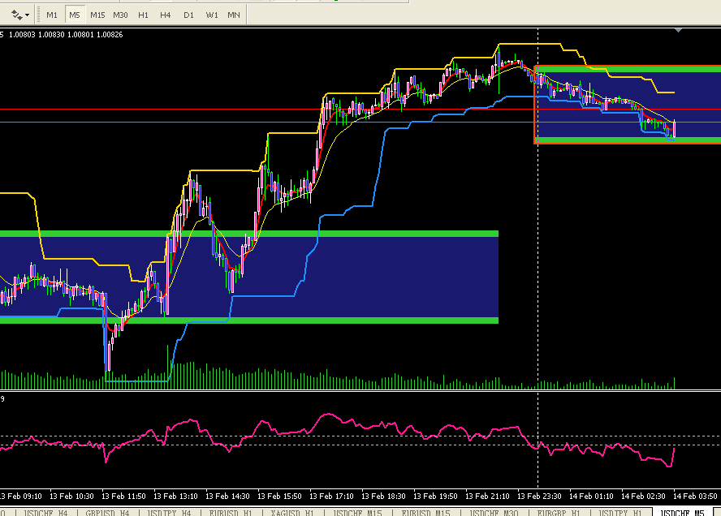Click the 13 Feb 19:50 time label
This screenshot has height=516, width=721.
pyautogui.click(x=435, y=497)
